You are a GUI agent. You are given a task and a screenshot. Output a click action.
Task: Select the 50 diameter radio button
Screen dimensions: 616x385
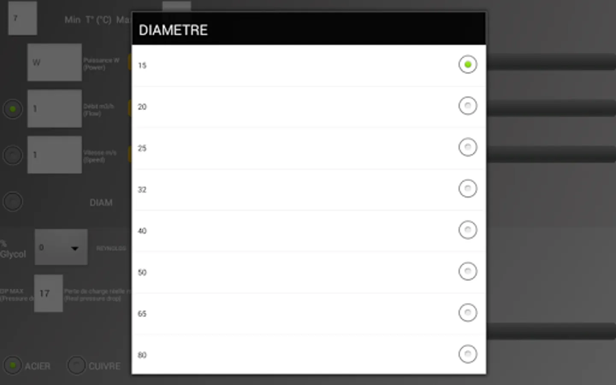(468, 271)
